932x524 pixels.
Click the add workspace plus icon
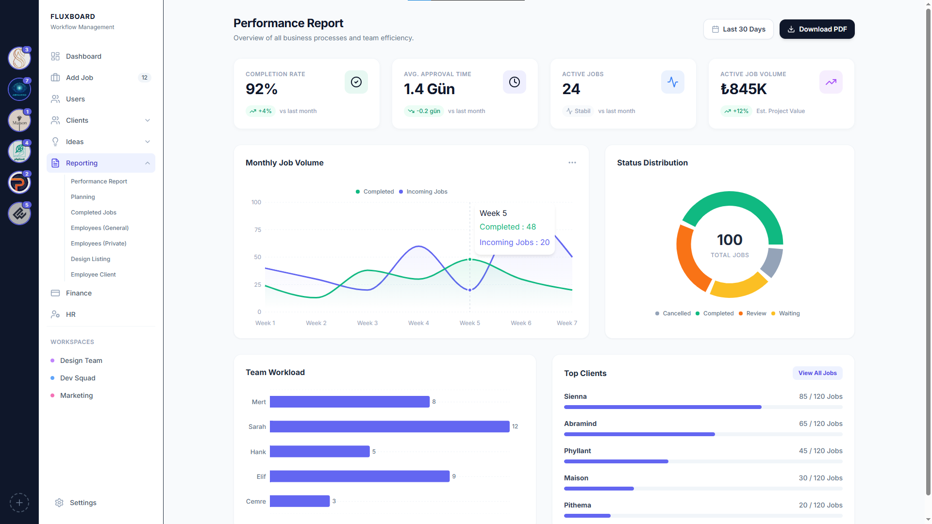[19, 503]
